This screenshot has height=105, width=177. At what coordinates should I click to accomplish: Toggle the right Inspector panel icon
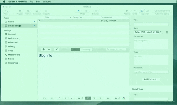point(147,11)
